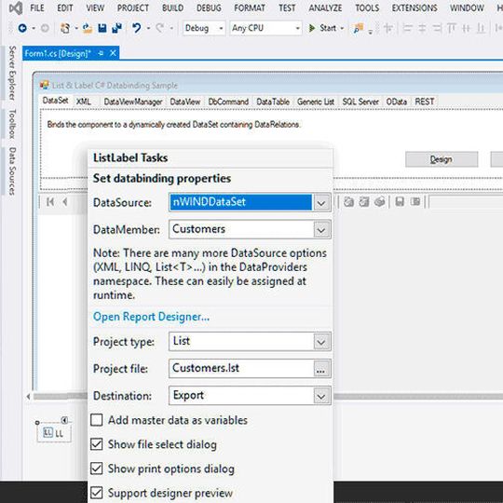The width and height of the screenshot is (503, 503).
Task: Click the designer horizontal scrollbar left arrow
Action: point(28,397)
